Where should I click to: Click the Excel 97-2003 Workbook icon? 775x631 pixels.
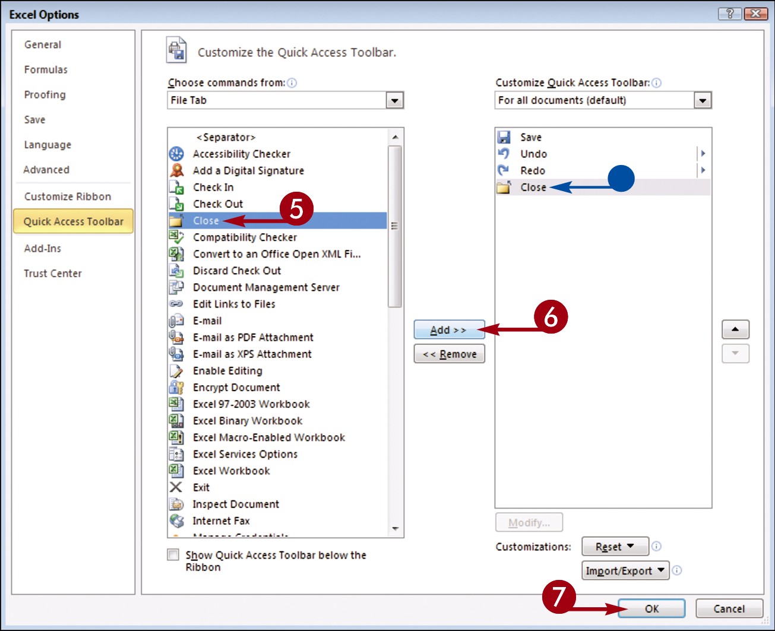(x=176, y=404)
